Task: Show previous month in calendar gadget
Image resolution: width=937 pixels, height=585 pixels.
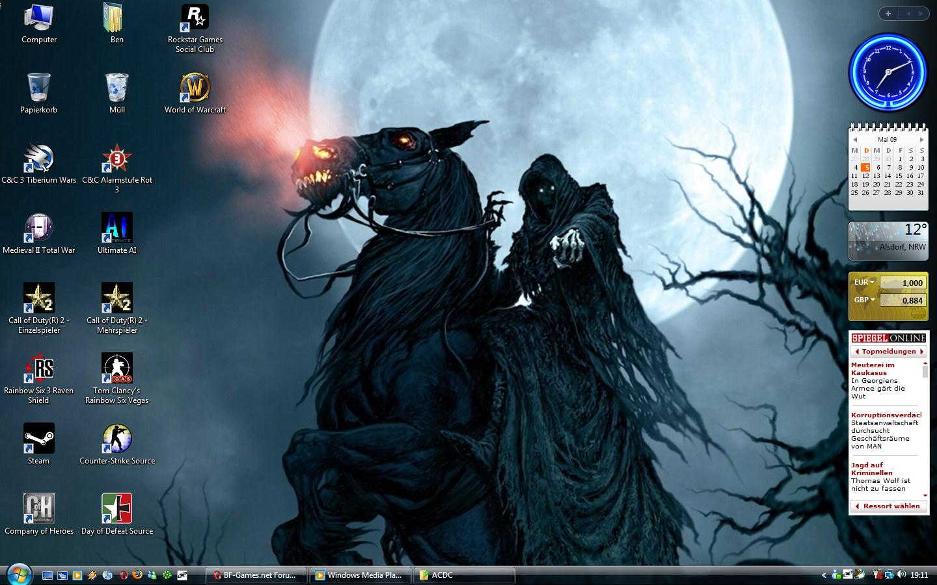Action: pyautogui.click(x=855, y=140)
